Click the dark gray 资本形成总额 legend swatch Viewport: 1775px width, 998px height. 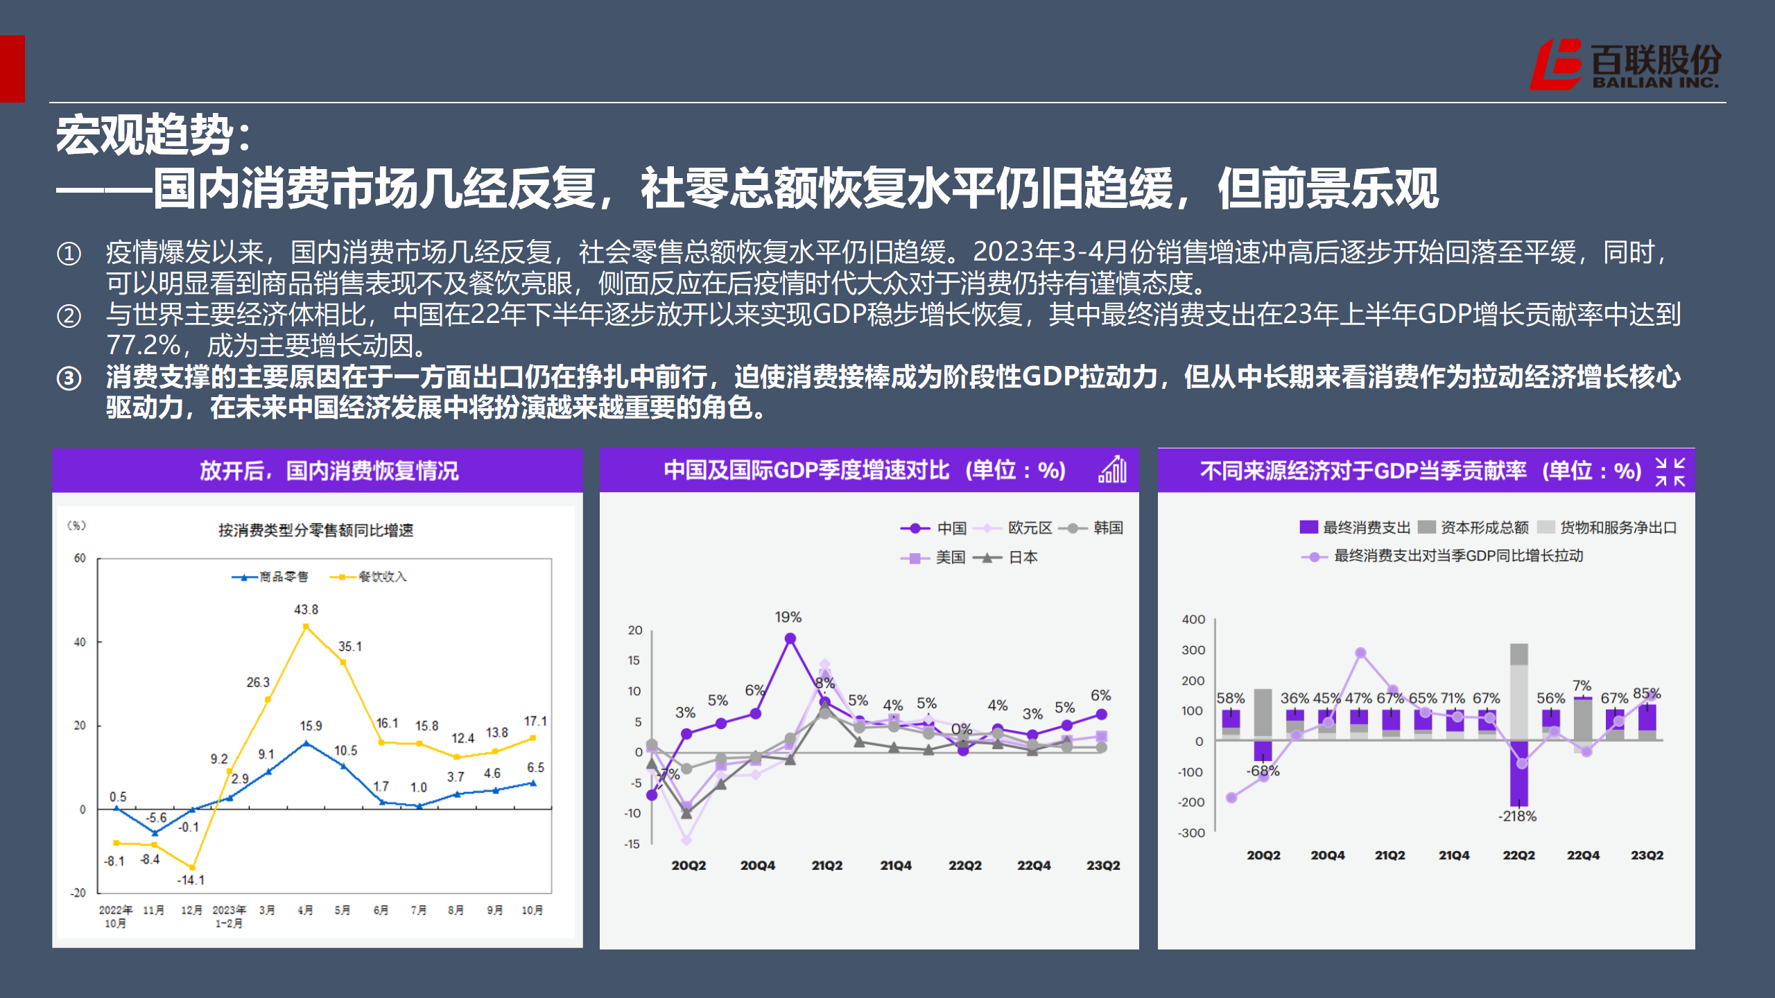tap(1426, 527)
